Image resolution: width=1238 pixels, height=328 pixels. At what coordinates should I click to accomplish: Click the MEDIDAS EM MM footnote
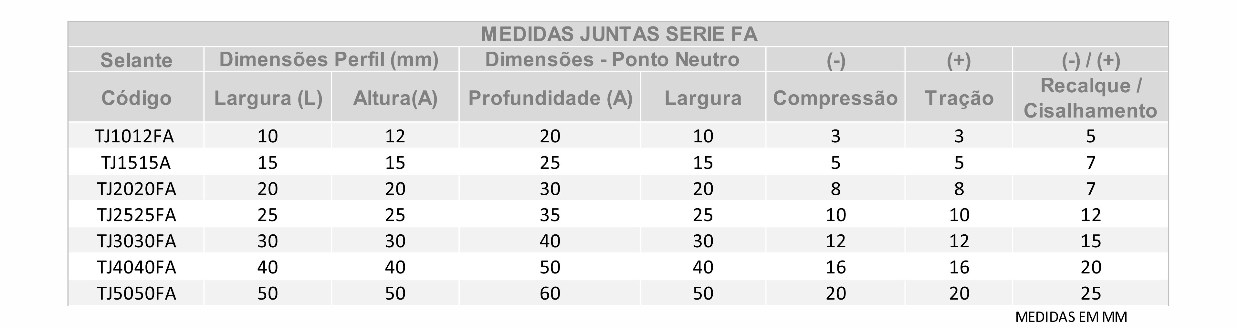tap(1071, 317)
